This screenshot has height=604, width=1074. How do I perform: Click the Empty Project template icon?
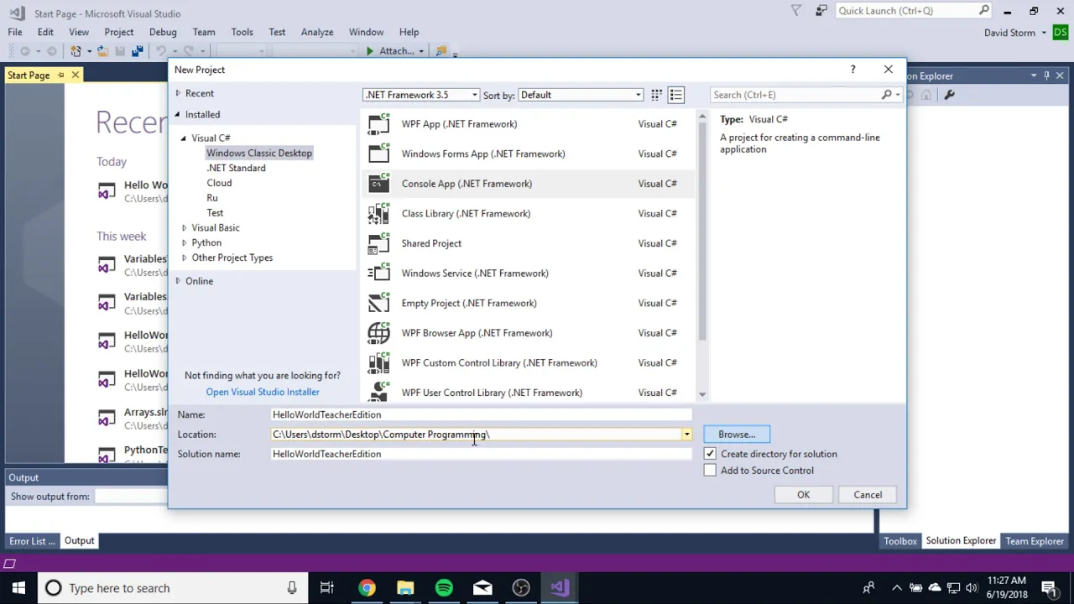click(378, 303)
